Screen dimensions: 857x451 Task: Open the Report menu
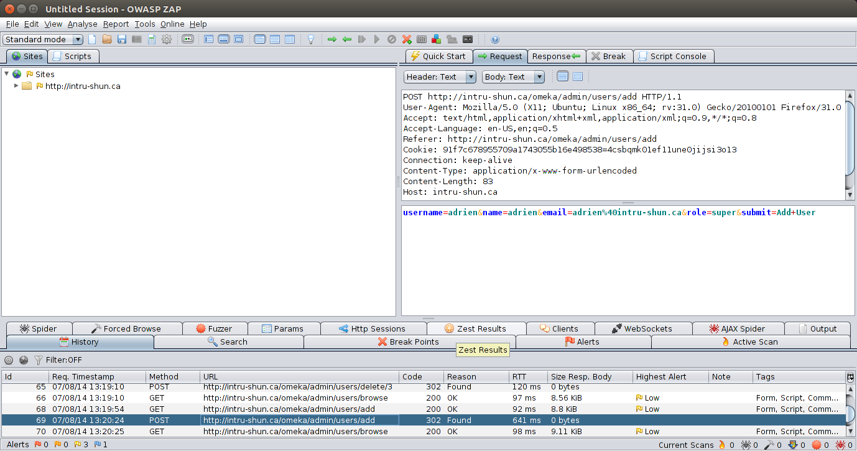[x=116, y=24]
